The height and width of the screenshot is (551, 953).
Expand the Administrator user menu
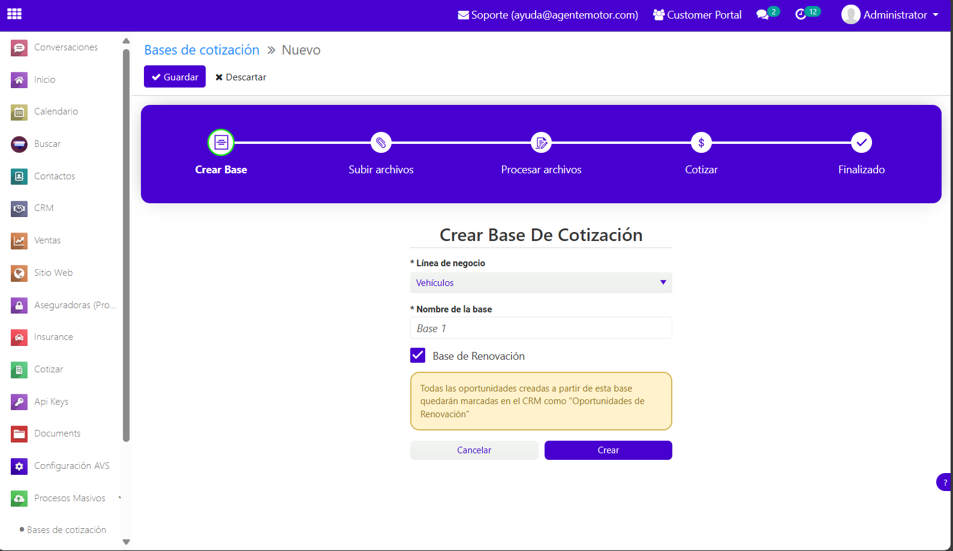pos(890,15)
